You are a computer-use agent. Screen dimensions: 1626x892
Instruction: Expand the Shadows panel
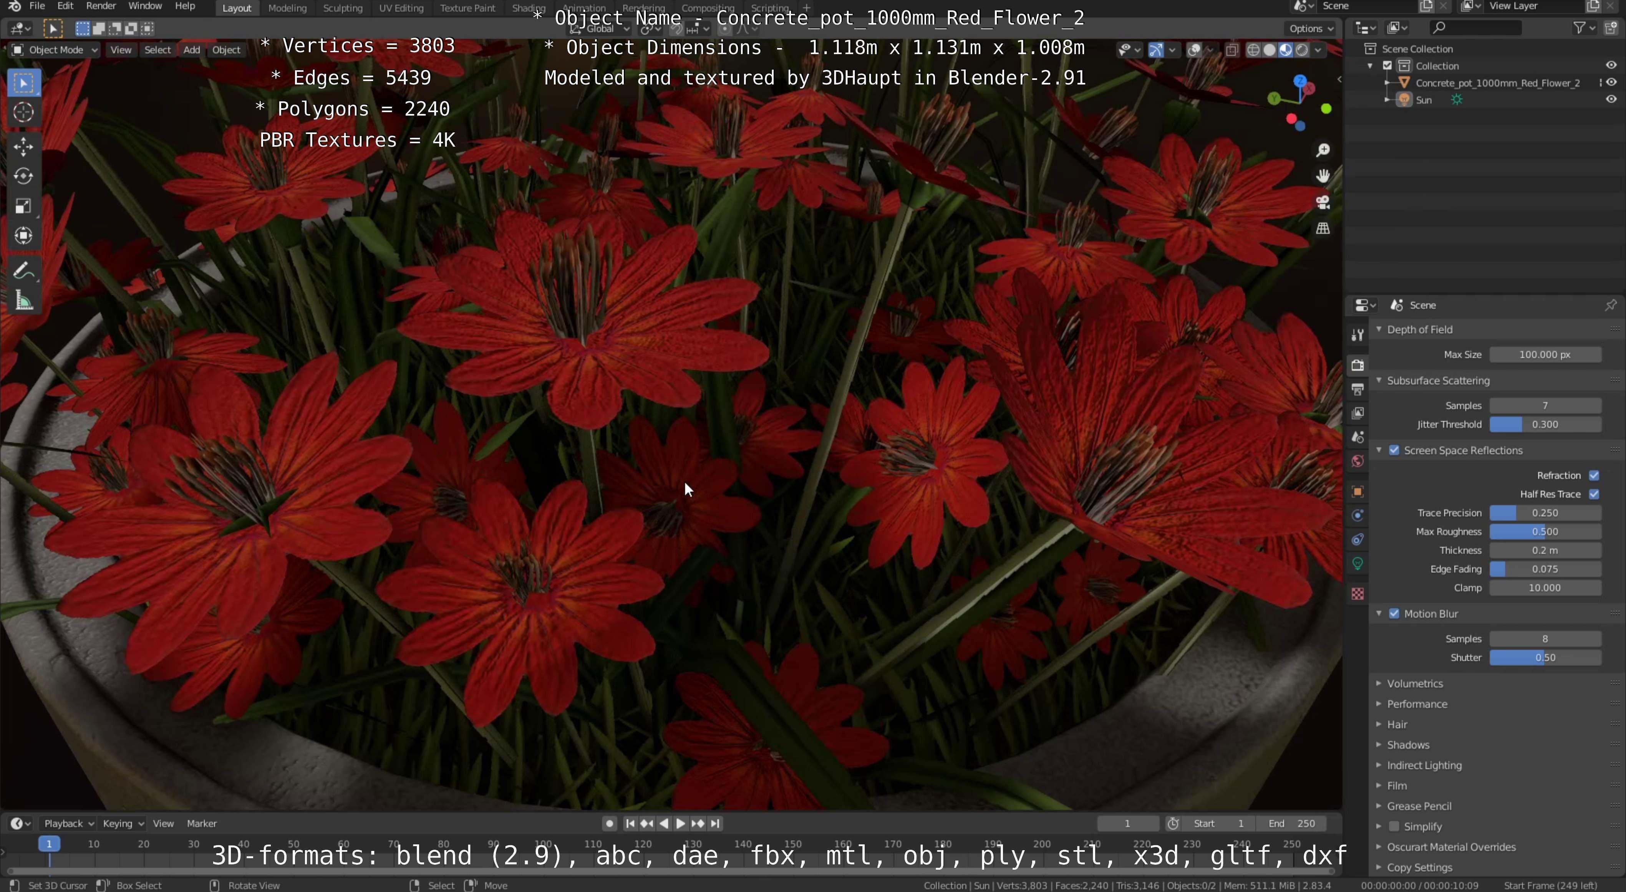pos(1379,745)
